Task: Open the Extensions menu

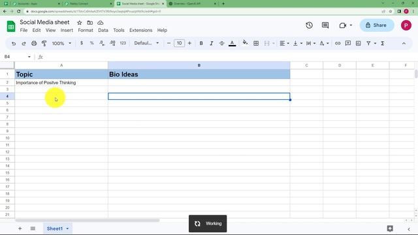Action: [x=141, y=31]
